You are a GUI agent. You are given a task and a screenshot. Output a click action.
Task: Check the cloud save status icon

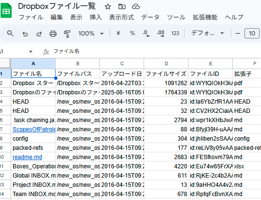coord(136,7)
